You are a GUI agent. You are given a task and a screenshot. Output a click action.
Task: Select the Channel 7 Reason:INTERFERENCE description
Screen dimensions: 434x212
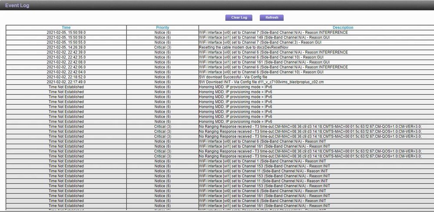273,33
